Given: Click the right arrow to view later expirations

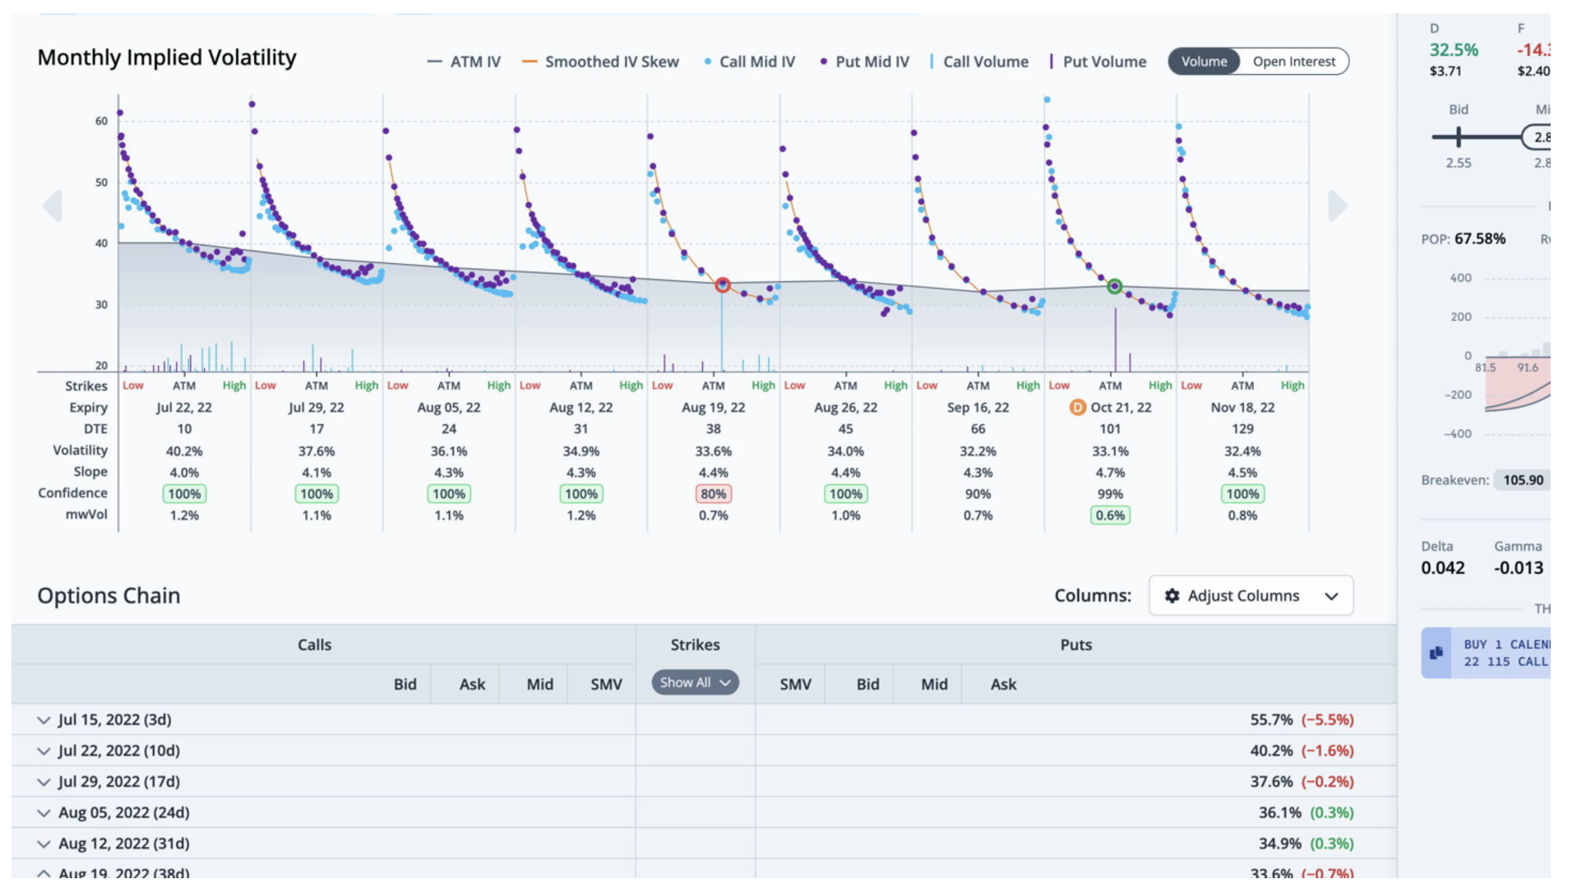Looking at the screenshot, I should pos(1336,205).
